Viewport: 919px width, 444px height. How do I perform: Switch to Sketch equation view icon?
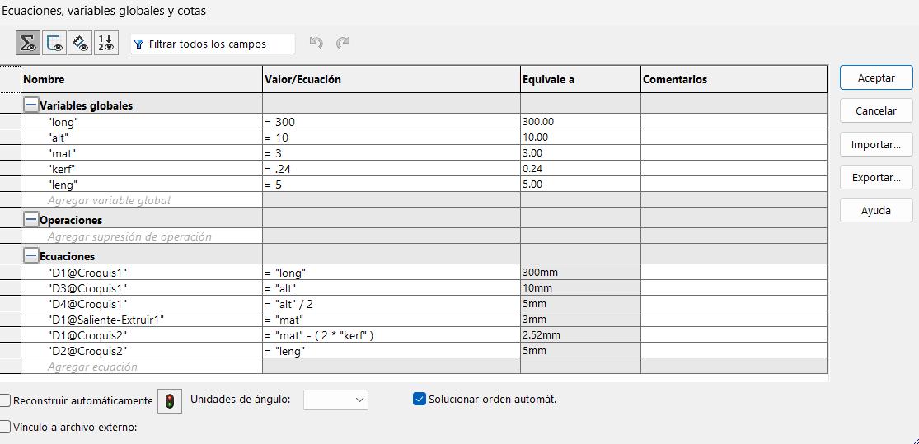(x=54, y=44)
